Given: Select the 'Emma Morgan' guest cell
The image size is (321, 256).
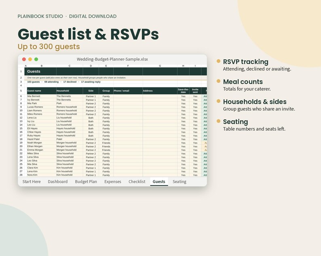Looking at the screenshot, I should pyautogui.click(x=42, y=150).
